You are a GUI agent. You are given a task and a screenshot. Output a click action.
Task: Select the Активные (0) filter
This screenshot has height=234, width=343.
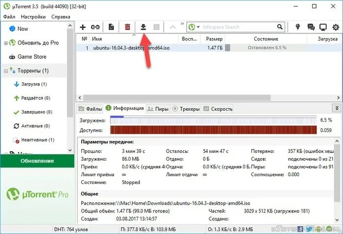pos(35,126)
